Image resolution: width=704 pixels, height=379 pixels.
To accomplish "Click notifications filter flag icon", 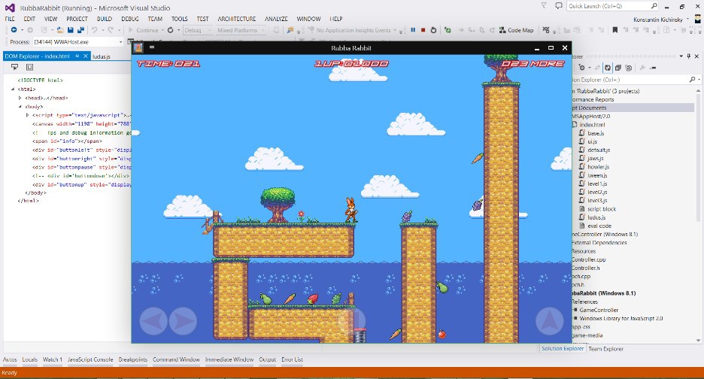I will point(544,5).
